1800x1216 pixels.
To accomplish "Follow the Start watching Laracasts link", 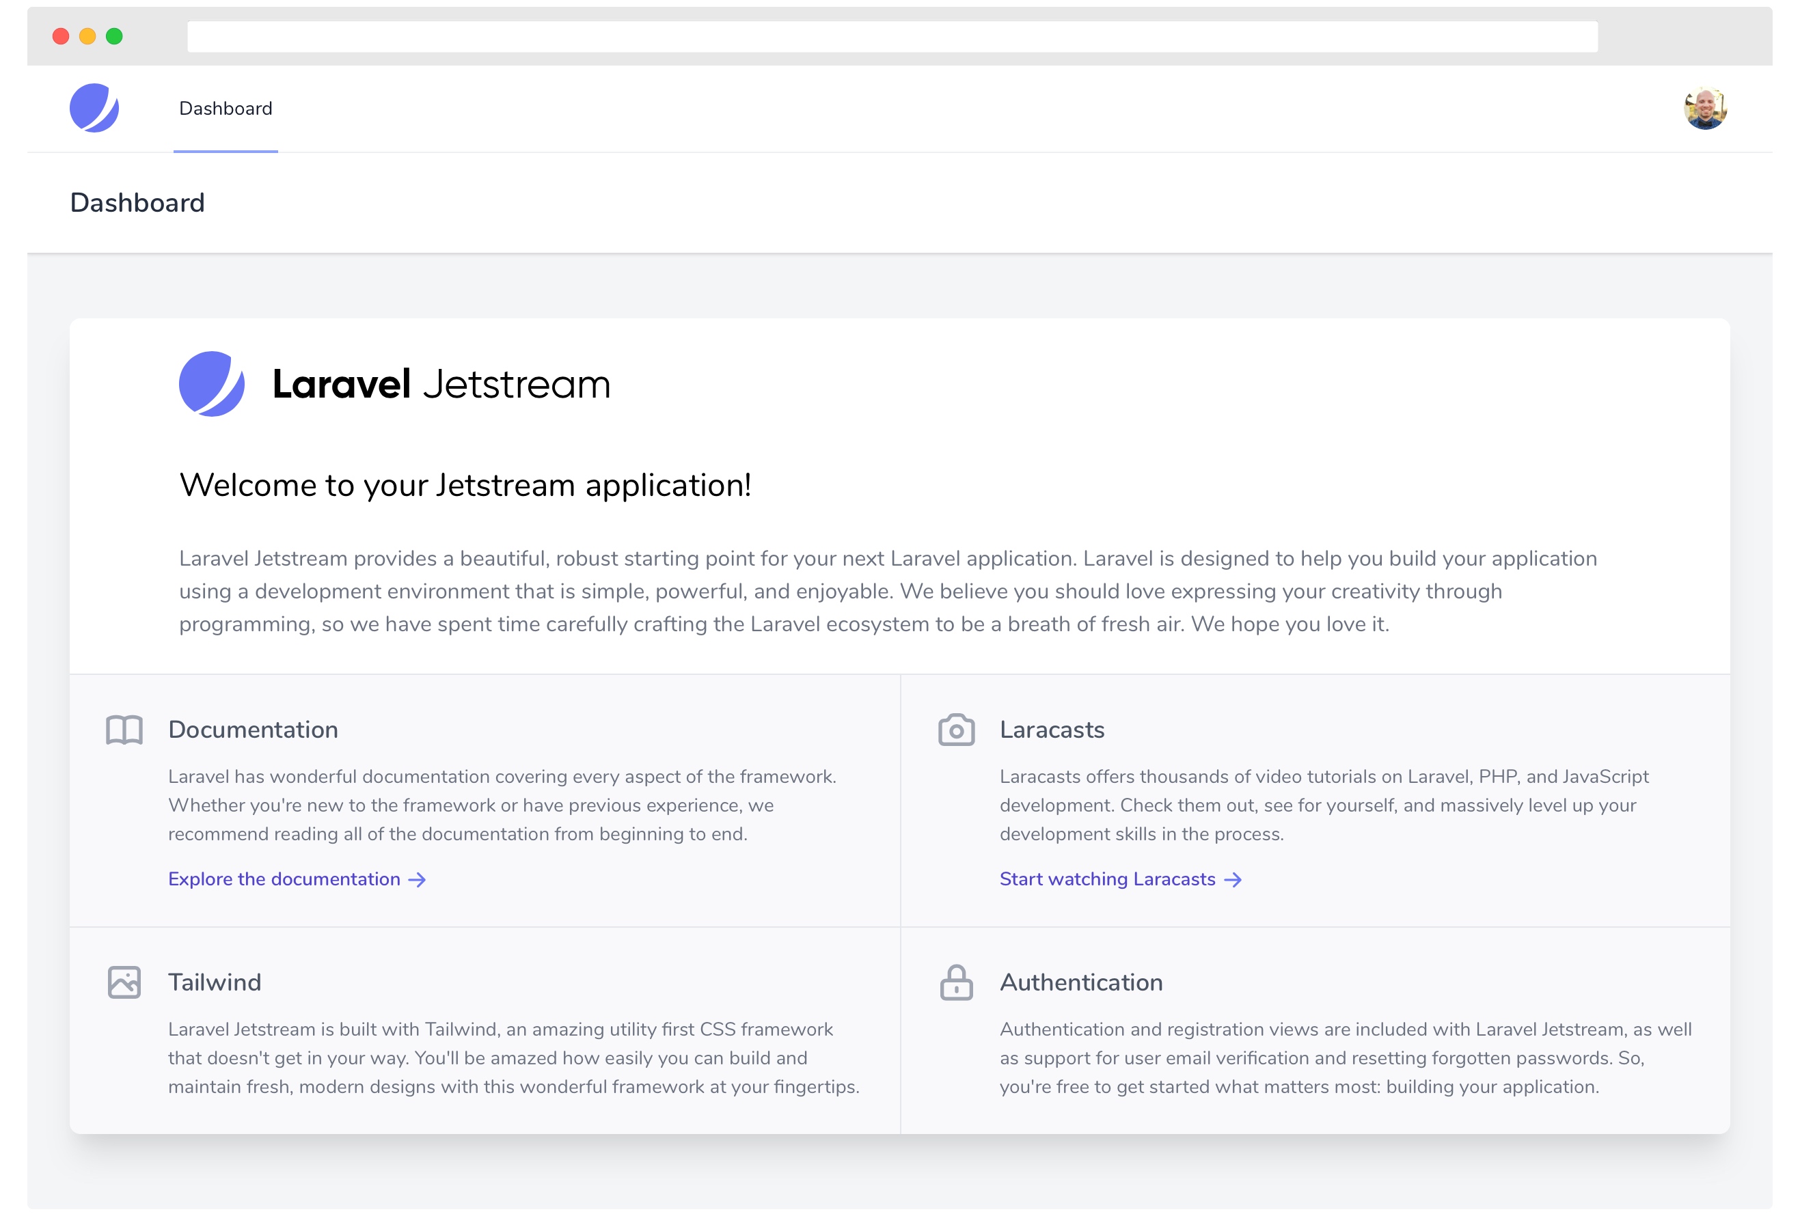I will (x=1121, y=879).
